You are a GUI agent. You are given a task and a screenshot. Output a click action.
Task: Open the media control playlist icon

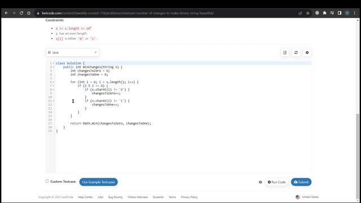[332, 13]
